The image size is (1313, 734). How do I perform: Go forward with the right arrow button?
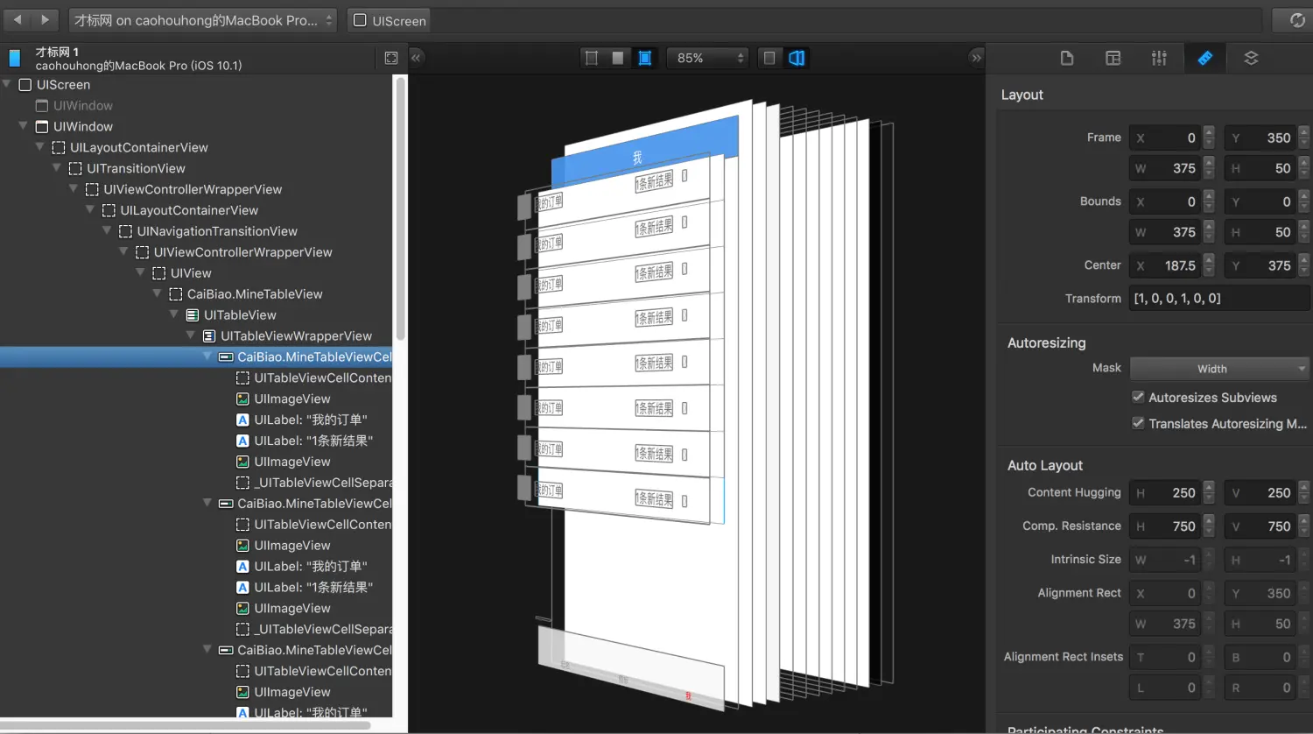tap(45, 19)
